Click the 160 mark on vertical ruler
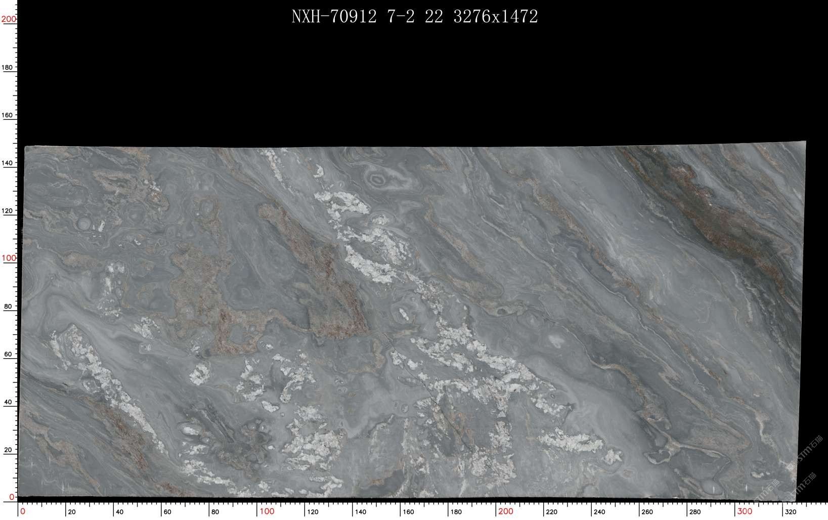828x520 pixels. [8, 115]
